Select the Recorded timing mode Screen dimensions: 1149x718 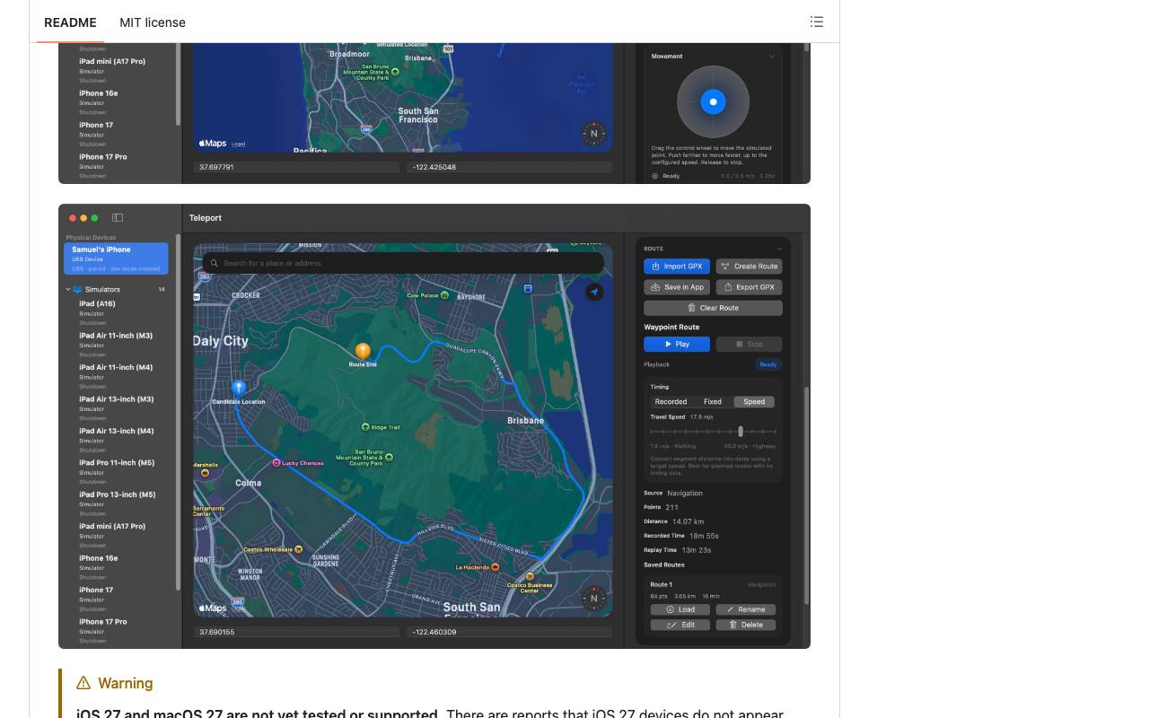pos(671,402)
